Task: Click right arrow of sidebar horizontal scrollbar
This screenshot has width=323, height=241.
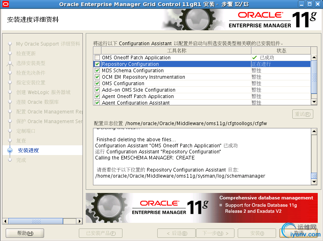Action: click(79, 221)
